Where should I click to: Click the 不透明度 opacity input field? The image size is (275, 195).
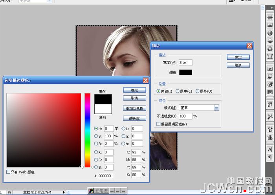coord(185,116)
